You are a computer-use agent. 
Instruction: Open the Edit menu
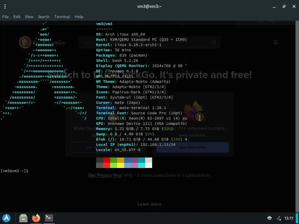click(17, 17)
